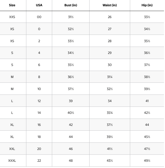165x168 pixels.
Task: Select the USA size 8 cell
Action: (x=39, y=77)
